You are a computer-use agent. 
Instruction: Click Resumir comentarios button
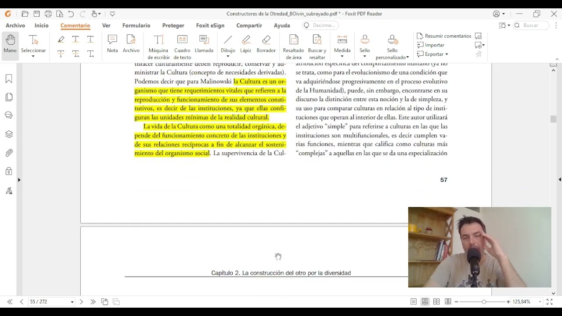tap(444, 36)
